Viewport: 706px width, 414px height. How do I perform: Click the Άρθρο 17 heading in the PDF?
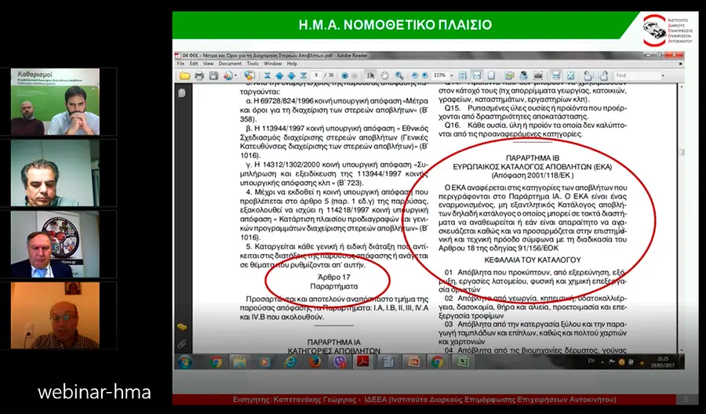333,278
